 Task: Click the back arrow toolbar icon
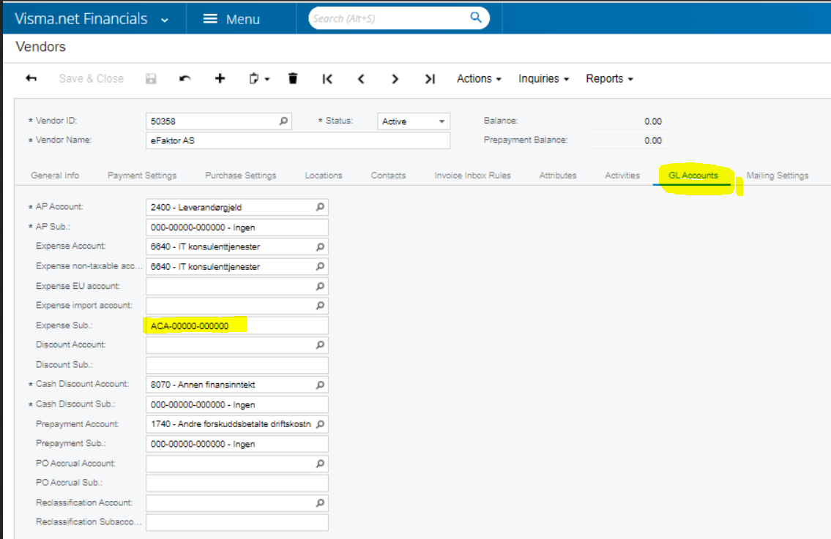point(31,79)
